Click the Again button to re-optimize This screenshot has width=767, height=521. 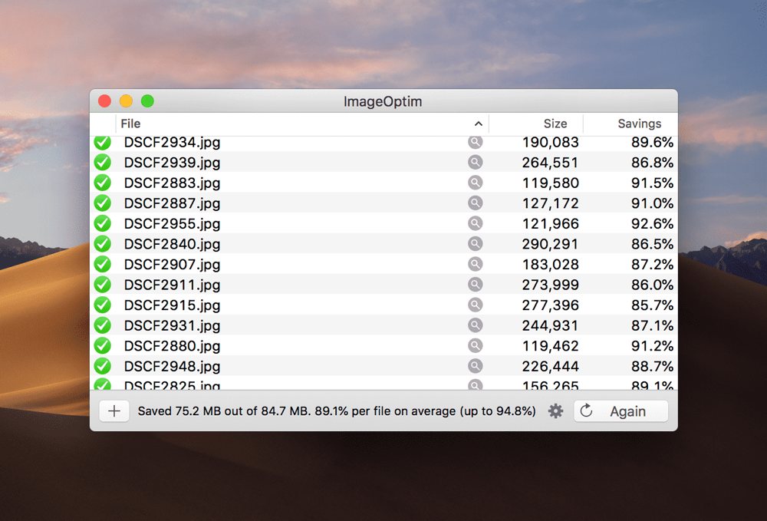(621, 411)
